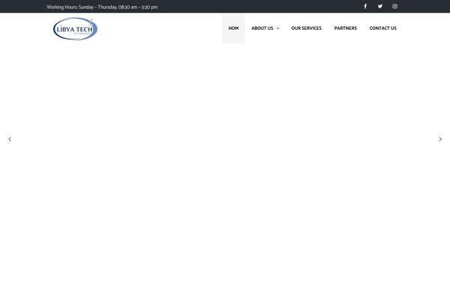Click the Working Hours text

click(102, 7)
